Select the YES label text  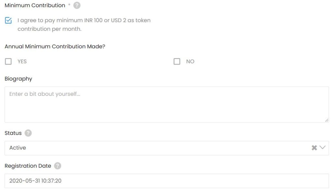[x=22, y=61]
